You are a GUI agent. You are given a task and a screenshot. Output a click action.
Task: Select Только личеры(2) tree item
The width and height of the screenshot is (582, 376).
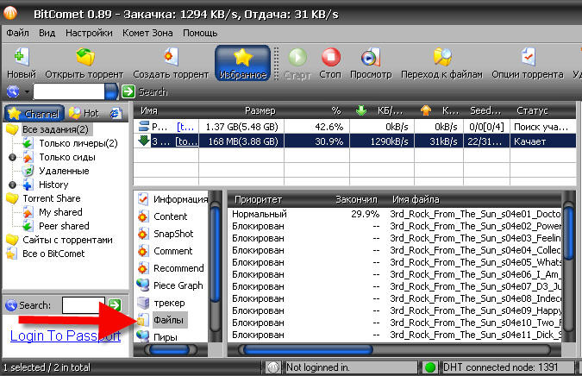click(78, 143)
